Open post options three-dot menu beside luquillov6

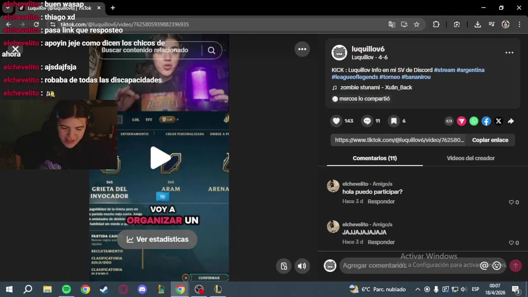coord(509,53)
